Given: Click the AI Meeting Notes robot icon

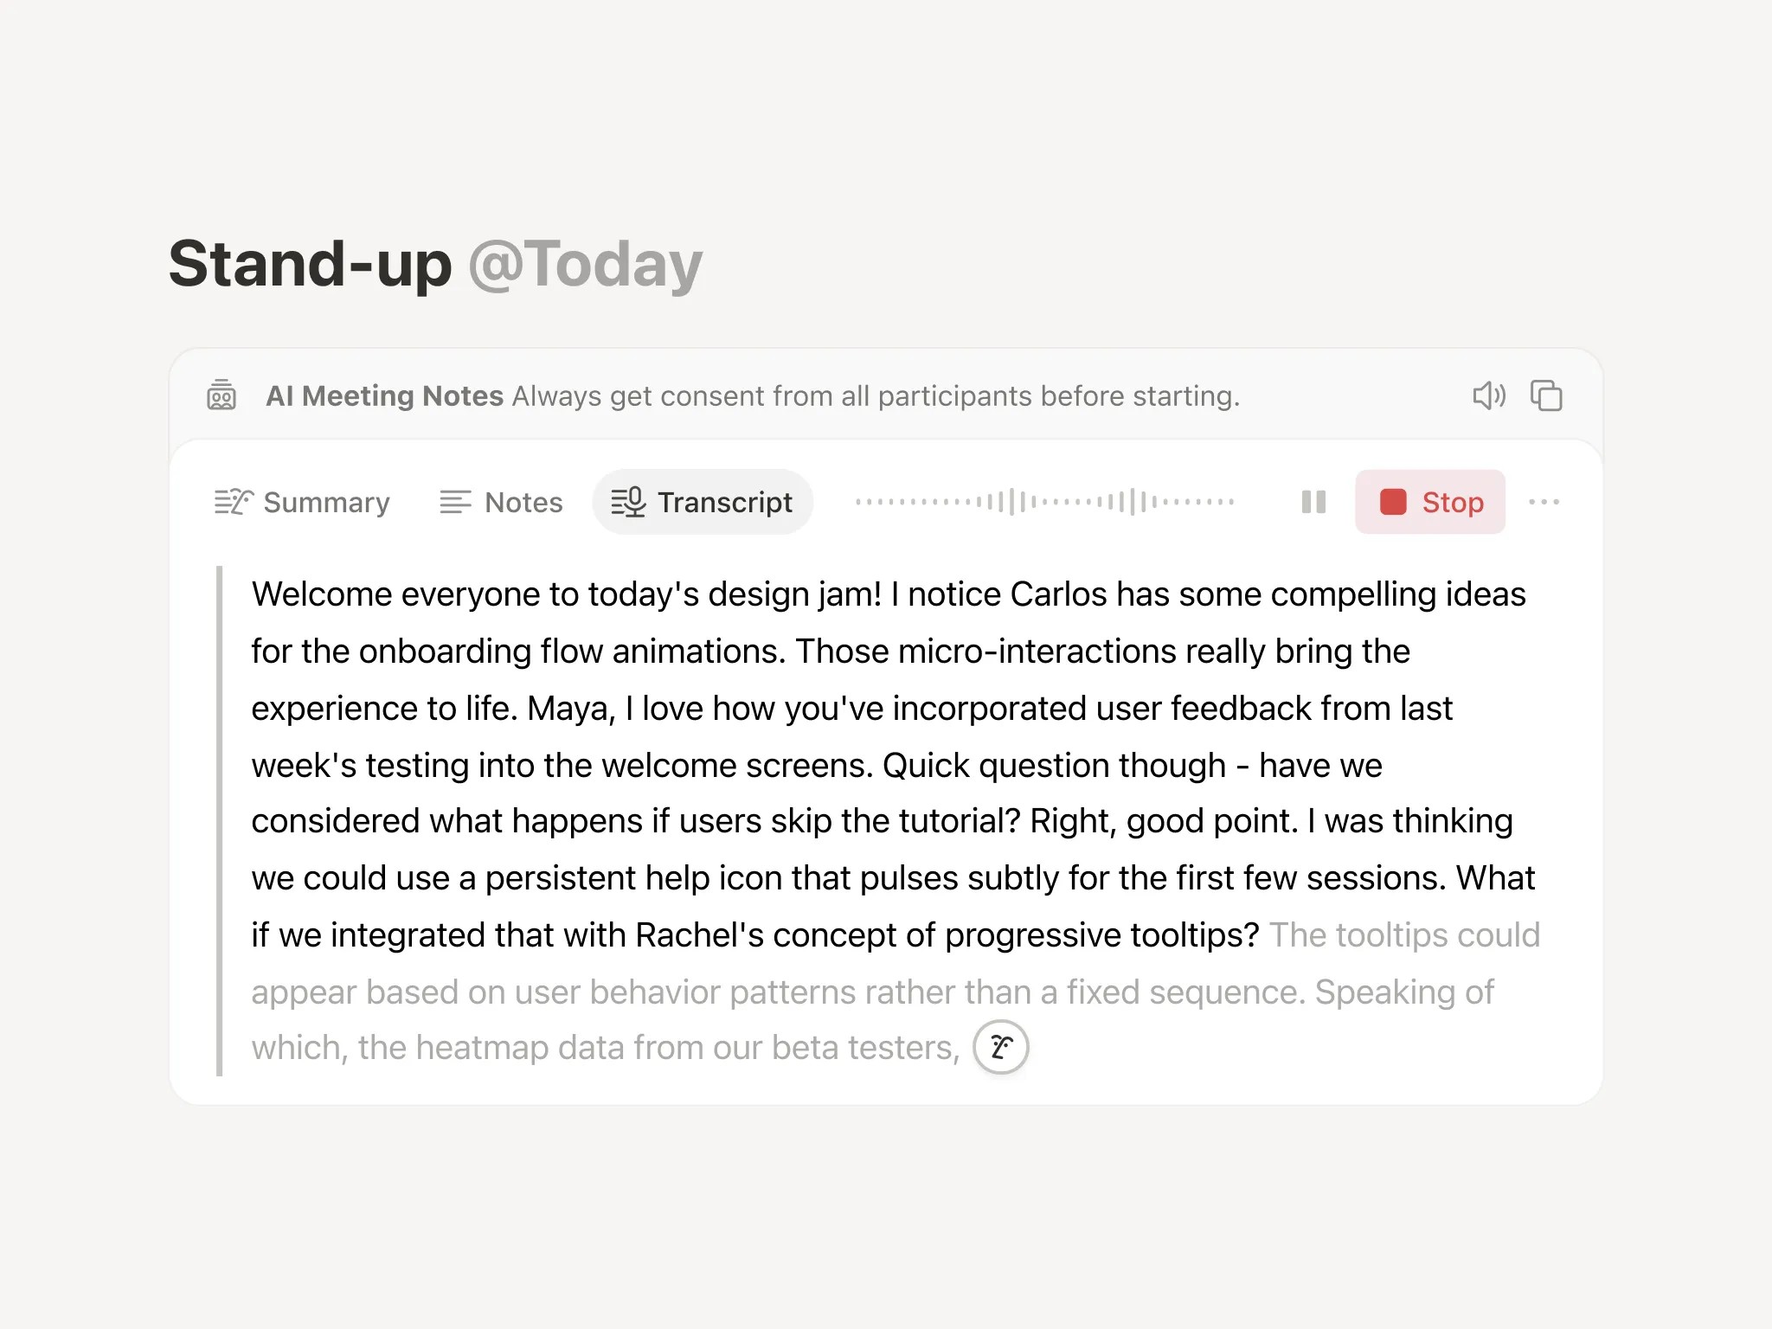Looking at the screenshot, I should [221, 395].
